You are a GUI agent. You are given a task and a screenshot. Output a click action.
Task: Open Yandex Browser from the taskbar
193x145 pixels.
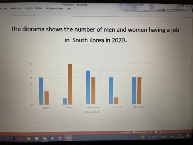37,139
